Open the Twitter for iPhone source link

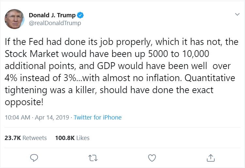[98, 117]
